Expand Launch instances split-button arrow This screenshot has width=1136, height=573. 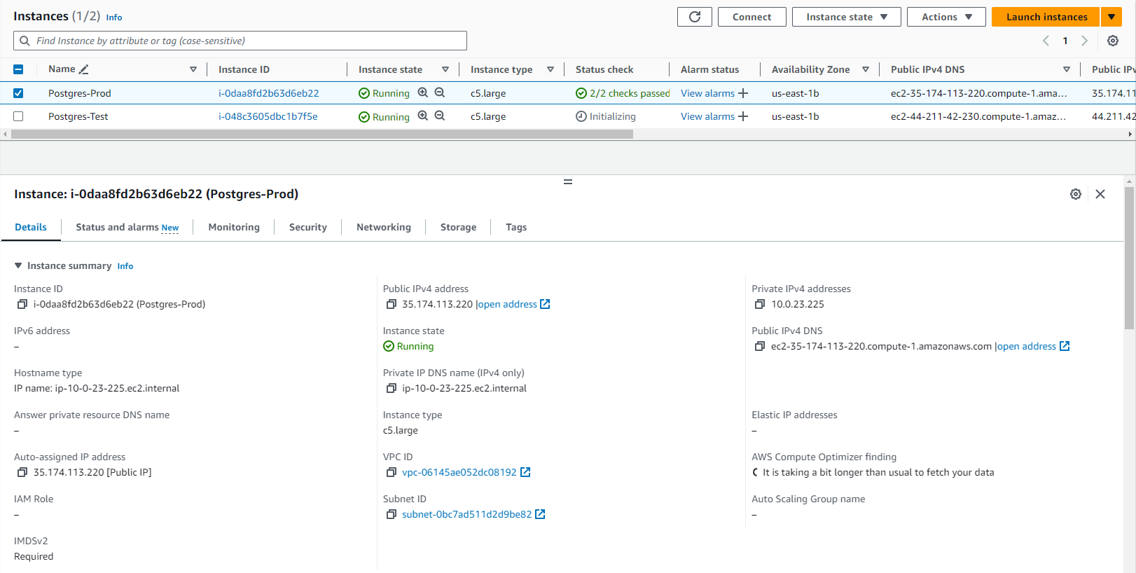tap(1111, 17)
